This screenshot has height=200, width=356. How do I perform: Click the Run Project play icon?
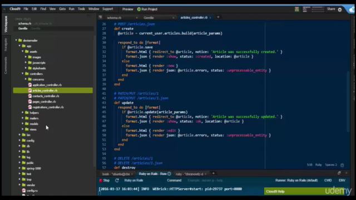139,9
